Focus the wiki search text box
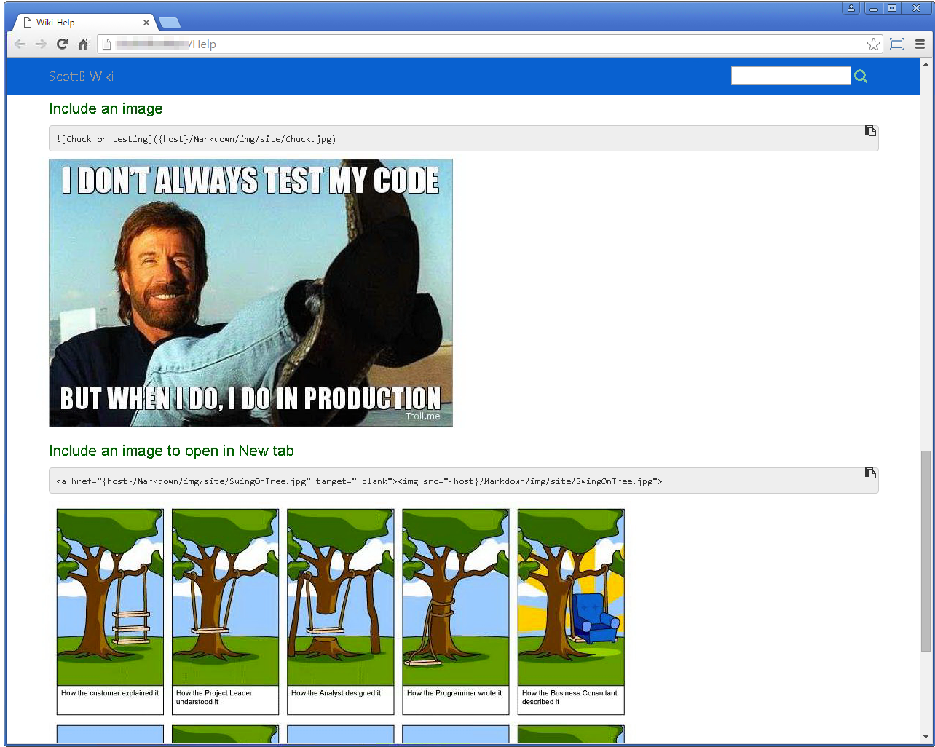This screenshot has height=747, width=935. 790,76
